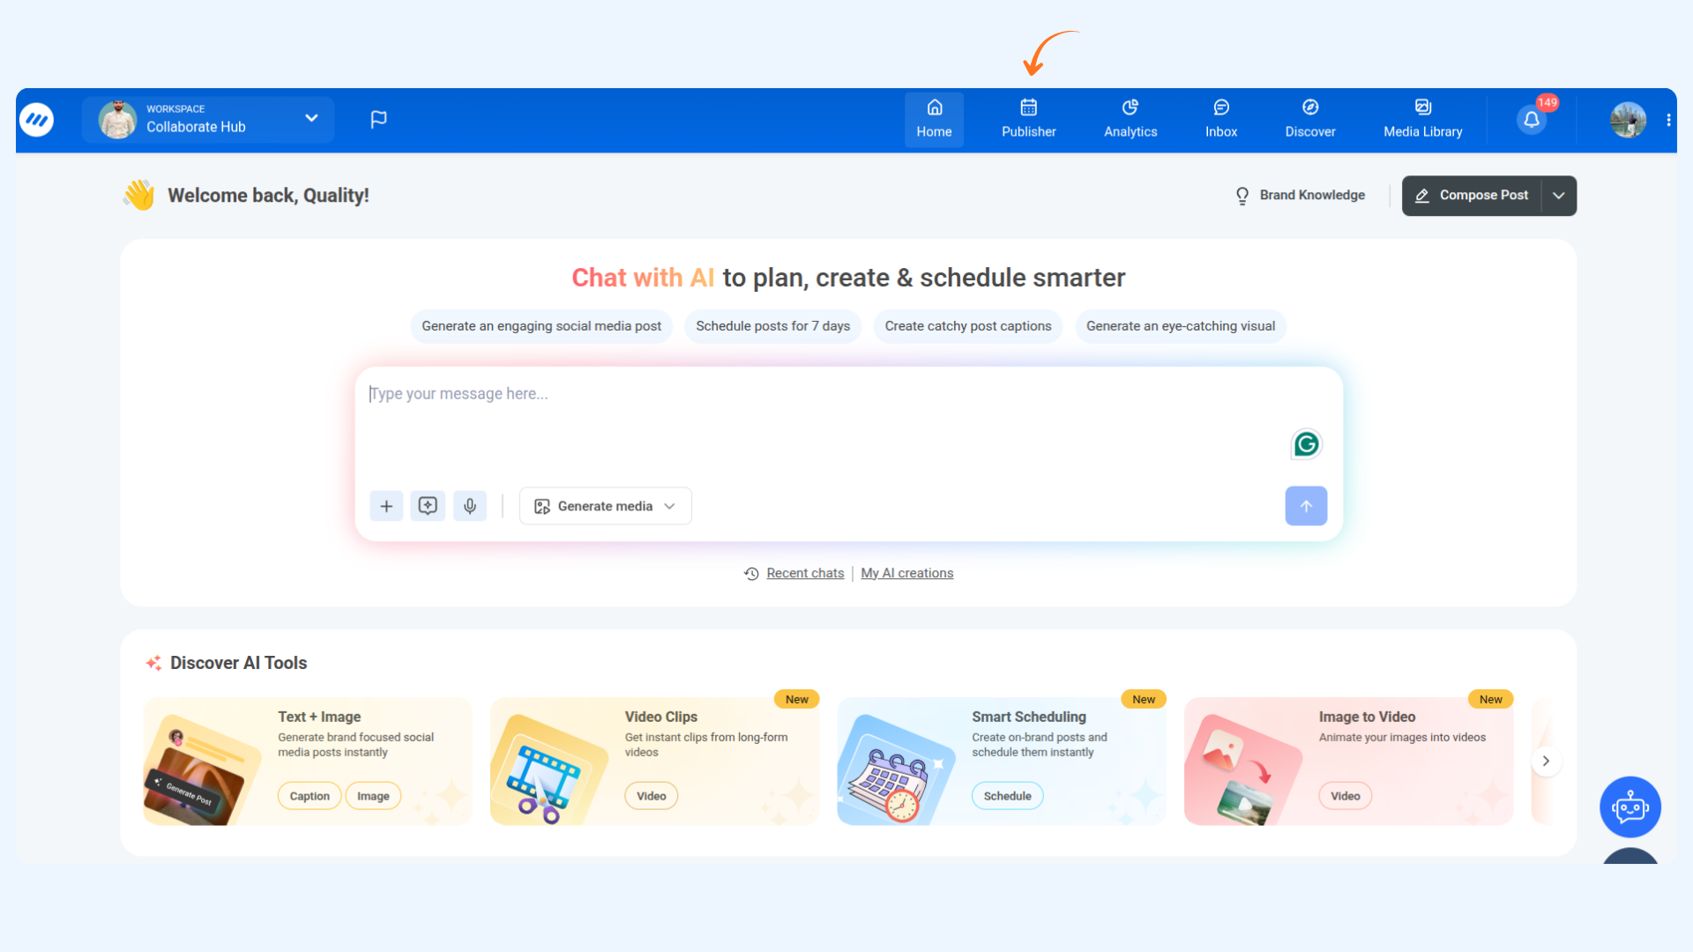Screen dimensions: 1693x952
Task: Click the flag icon in top bar
Action: (x=378, y=119)
